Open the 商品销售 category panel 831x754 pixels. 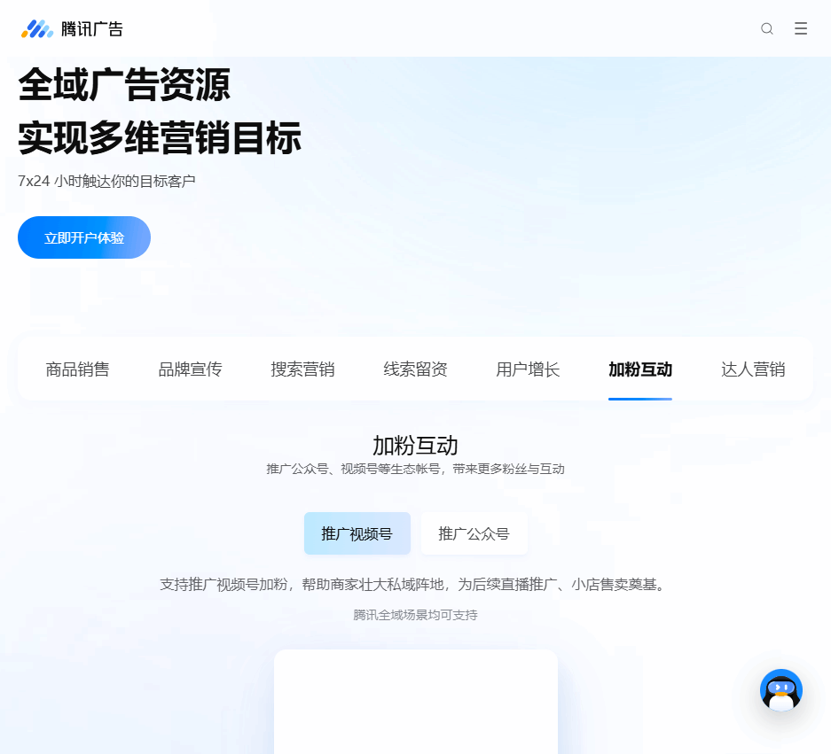click(75, 369)
